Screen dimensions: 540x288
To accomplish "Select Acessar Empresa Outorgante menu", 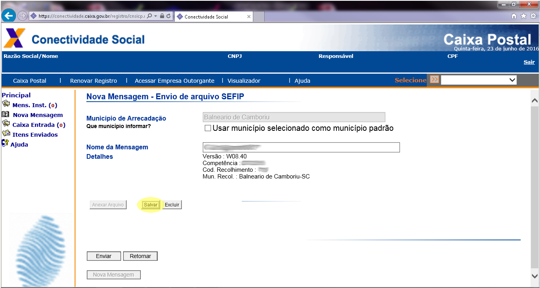I will point(174,81).
